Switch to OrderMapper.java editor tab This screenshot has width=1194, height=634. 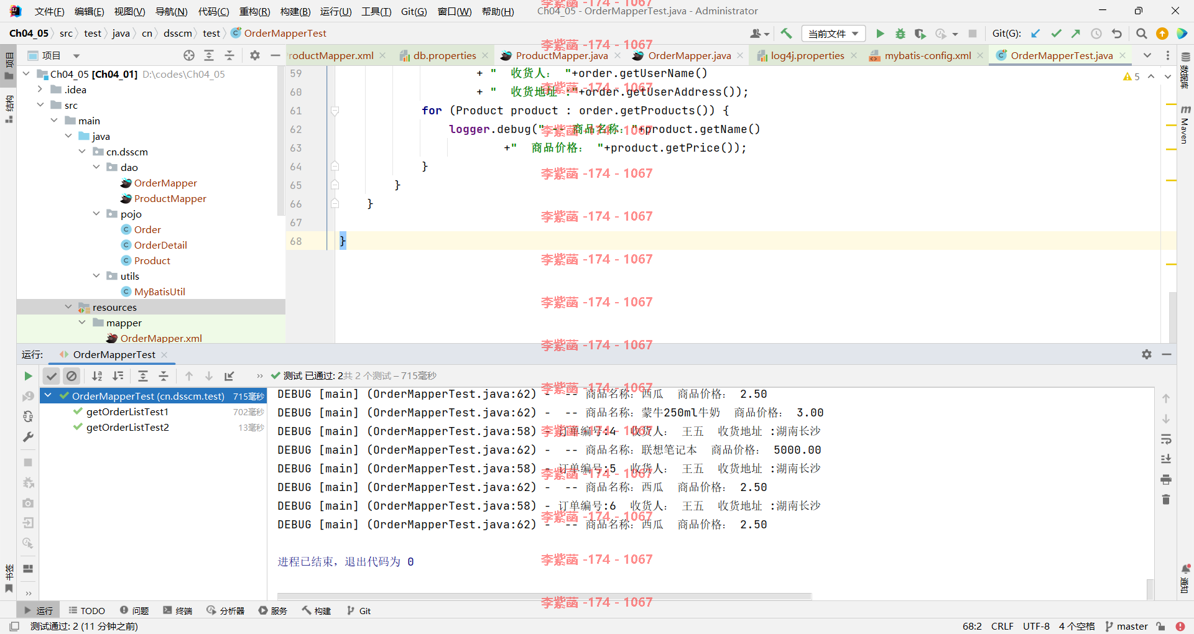click(x=689, y=55)
